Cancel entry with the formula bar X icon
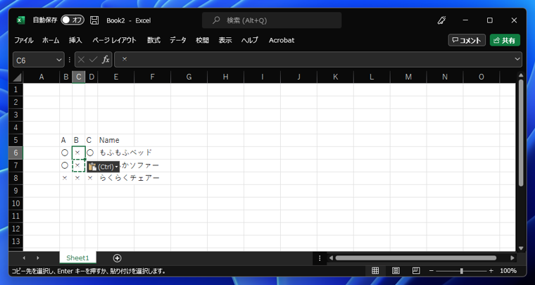 pyautogui.click(x=81, y=60)
